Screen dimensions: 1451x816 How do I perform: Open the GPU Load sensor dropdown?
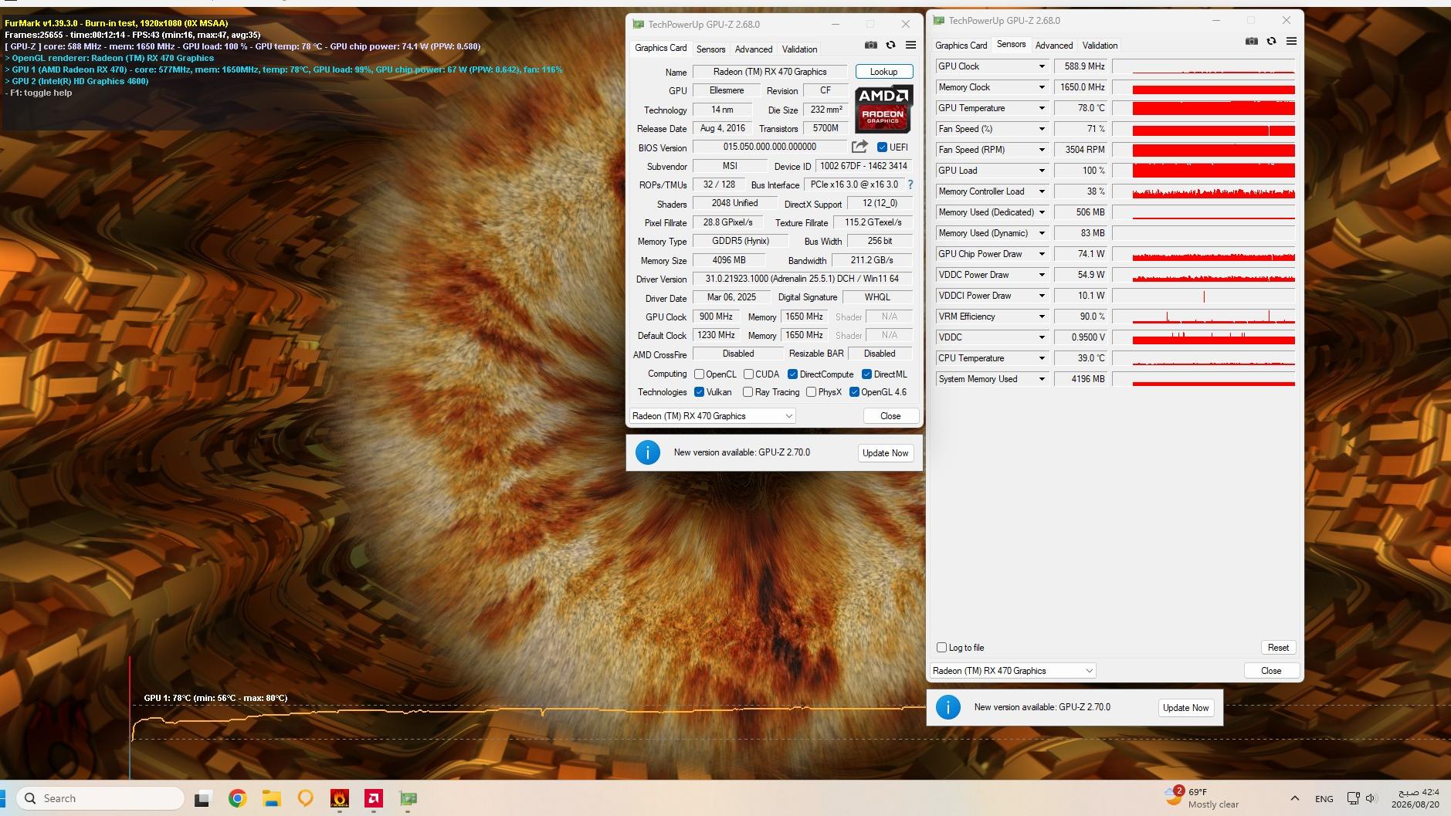tap(1042, 171)
